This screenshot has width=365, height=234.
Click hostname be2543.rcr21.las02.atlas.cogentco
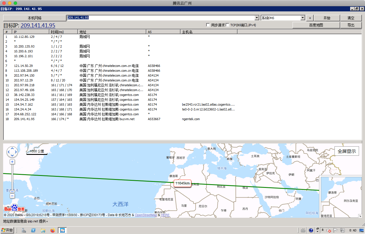pyautogui.click(x=208, y=104)
